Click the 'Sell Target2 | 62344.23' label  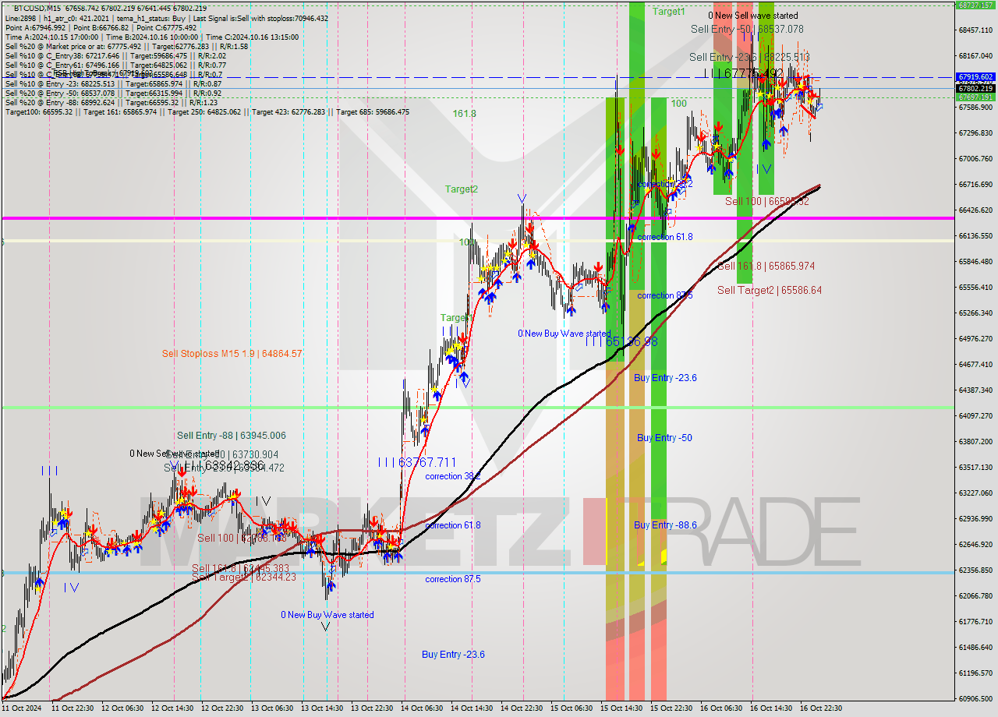point(244,577)
